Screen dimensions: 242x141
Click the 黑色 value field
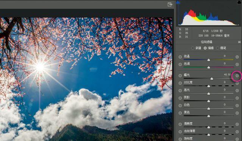pos(225,112)
